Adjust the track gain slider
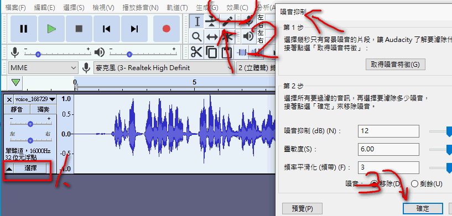The height and width of the screenshot is (216, 452). [x=30, y=124]
